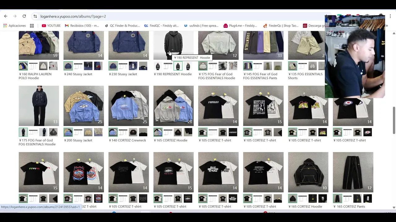Screen dimensions: 396x222
Task: Click the tab groups grid icon in bookmarks bar
Action: (x=32, y=26)
